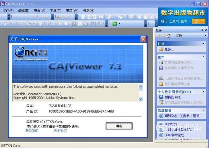
Task: Open toolbar options chevron left of the green go arrow
Action: [x=107, y=24]
